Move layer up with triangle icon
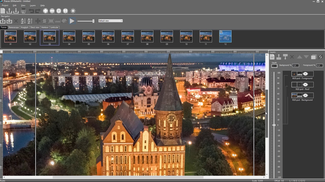Image resolution: width=325 pixels, height=182 pixels. 300,57
